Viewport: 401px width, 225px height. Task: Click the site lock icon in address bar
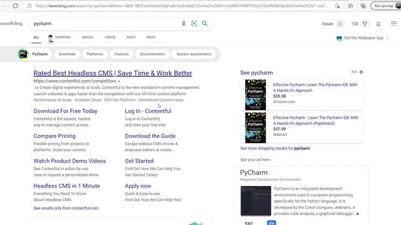[x=29, y=6]
